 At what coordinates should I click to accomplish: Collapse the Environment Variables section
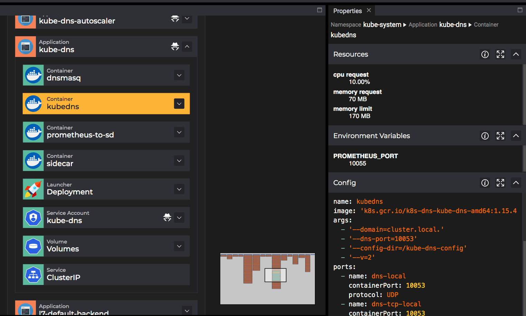click(516, 136)
